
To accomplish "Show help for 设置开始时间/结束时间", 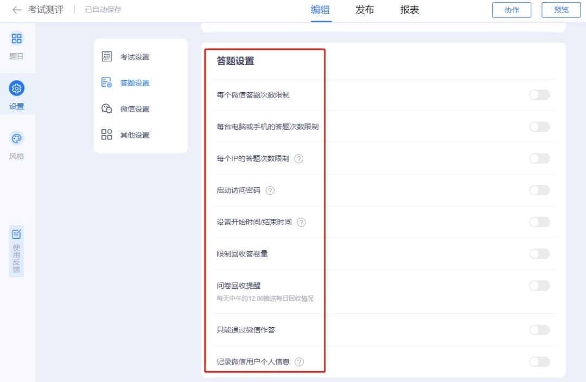I will coord(301,222).
